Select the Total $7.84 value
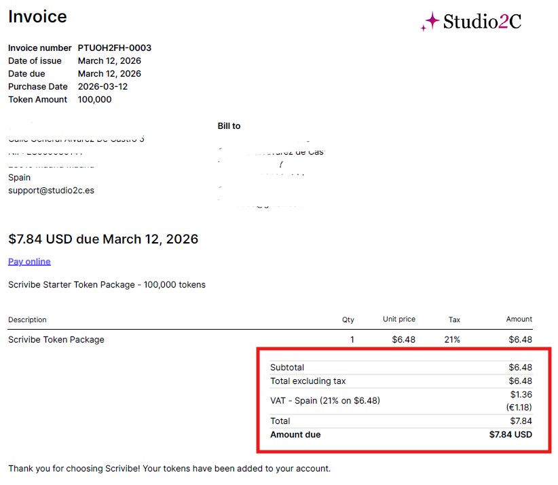Screen dimensions: 558x485 click(x=521, y=421)
